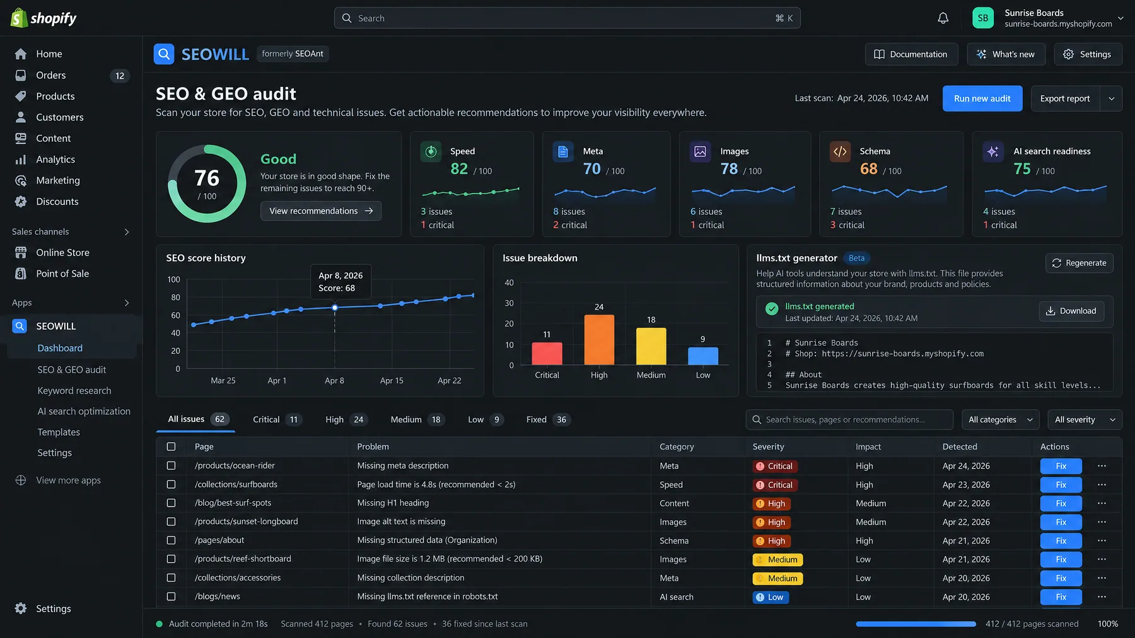1135x638 pixels.
Task: Check the /pages/about row checkbox
Action: (x=171, y=540)
